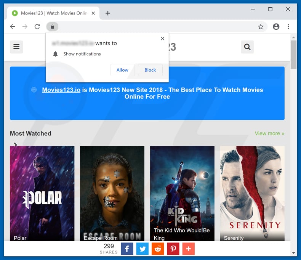301x260 pixels.
Task: Open the site search magnifier icon
Action: tap(247, 47)
